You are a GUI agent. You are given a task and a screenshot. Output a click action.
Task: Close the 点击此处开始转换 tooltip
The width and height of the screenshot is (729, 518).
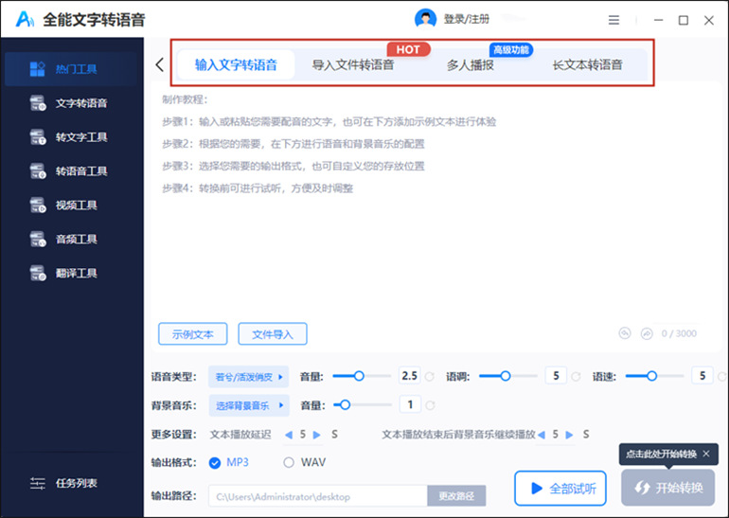tap(705, 454)
